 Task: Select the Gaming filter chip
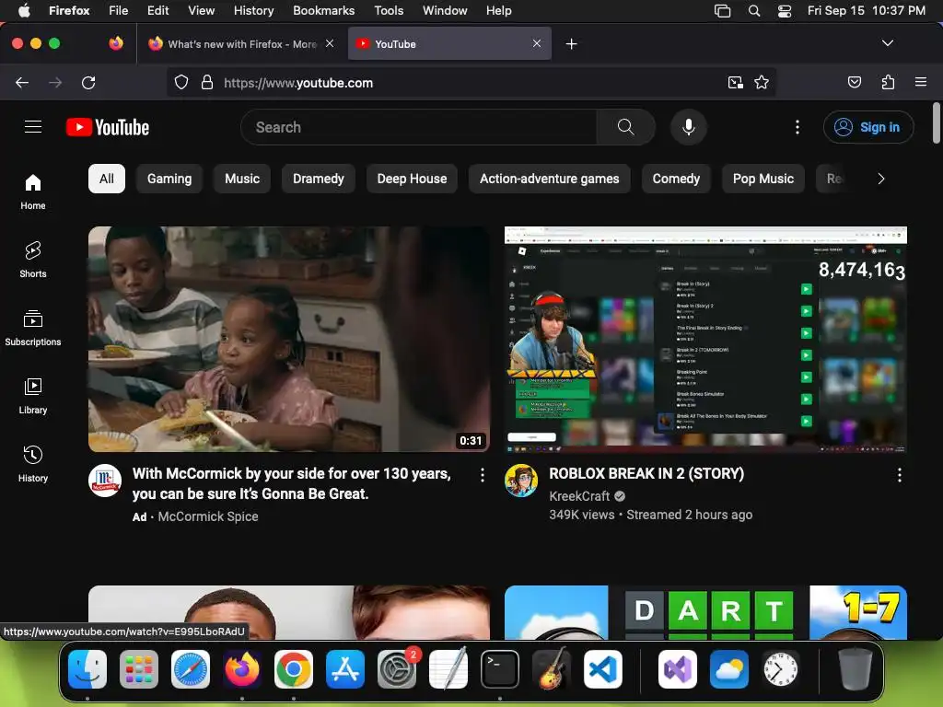point(169,179)
